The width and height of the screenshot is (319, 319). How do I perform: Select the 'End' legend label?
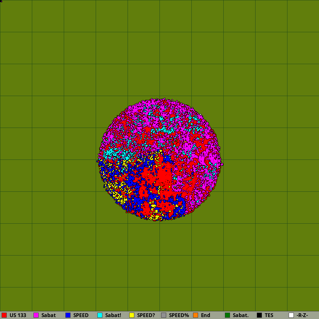point(205,315)
